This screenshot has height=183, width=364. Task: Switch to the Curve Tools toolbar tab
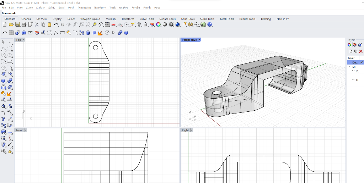click(147, 19)
